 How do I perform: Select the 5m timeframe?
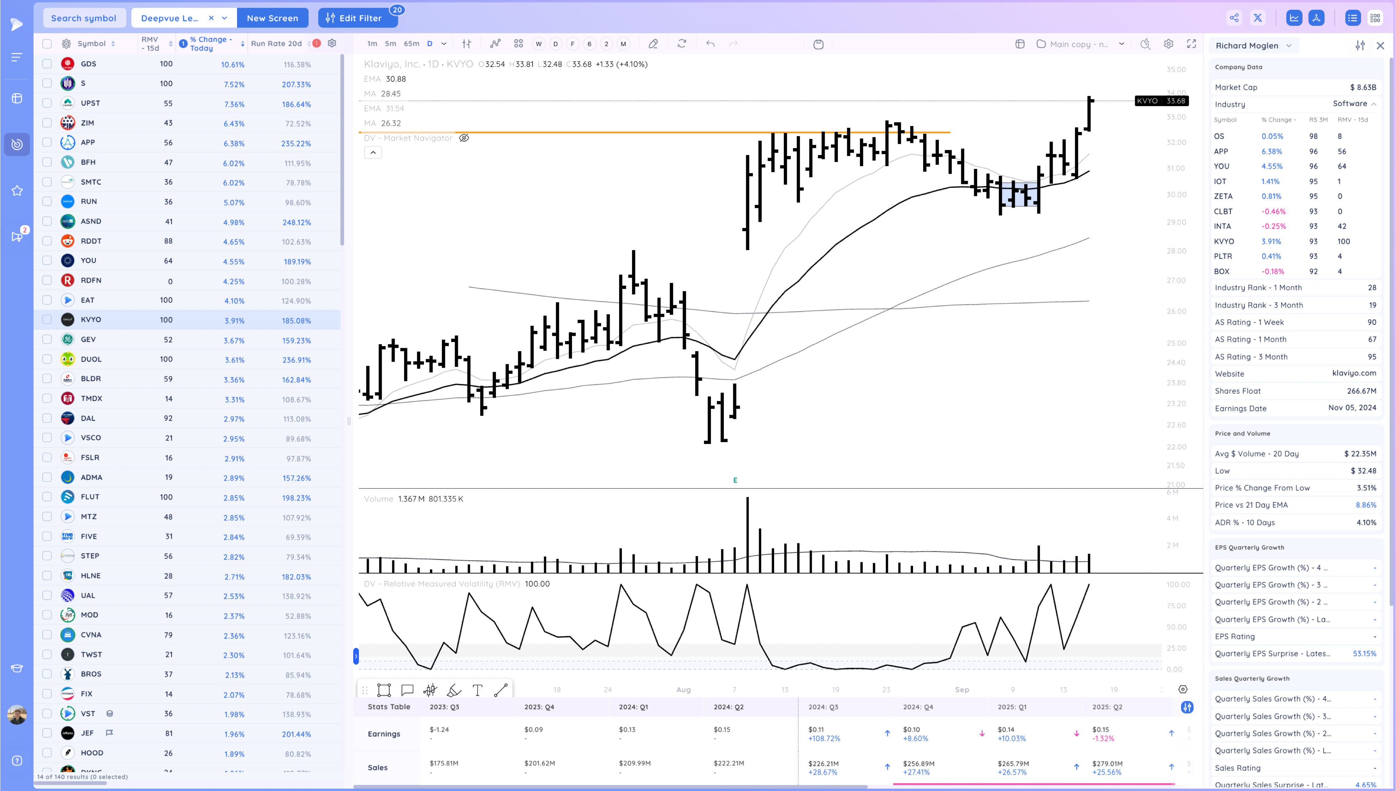click(x=391, y=44)
